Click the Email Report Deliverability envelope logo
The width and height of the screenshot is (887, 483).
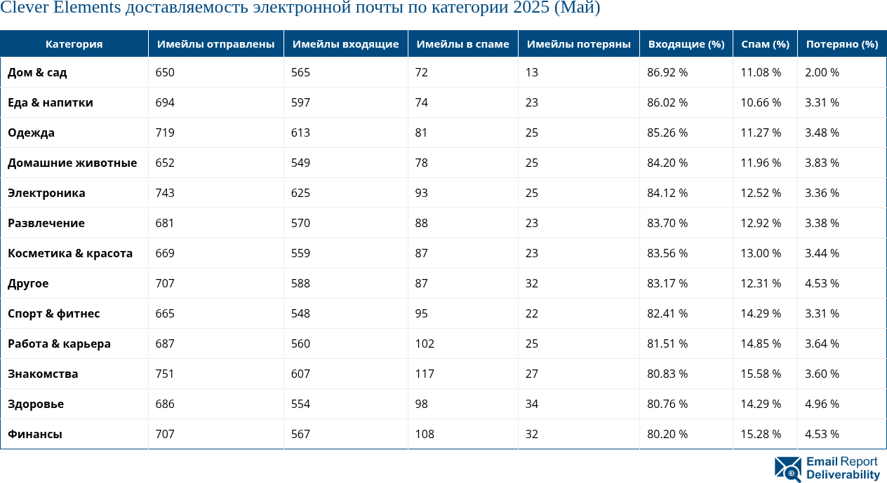pyautogui.click(x=787, y=469)
